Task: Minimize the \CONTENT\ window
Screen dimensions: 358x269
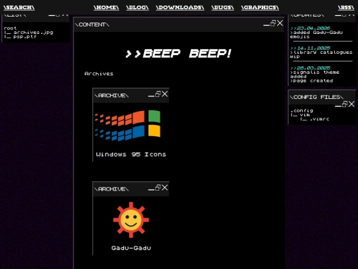Action: (x=267, y=25)
